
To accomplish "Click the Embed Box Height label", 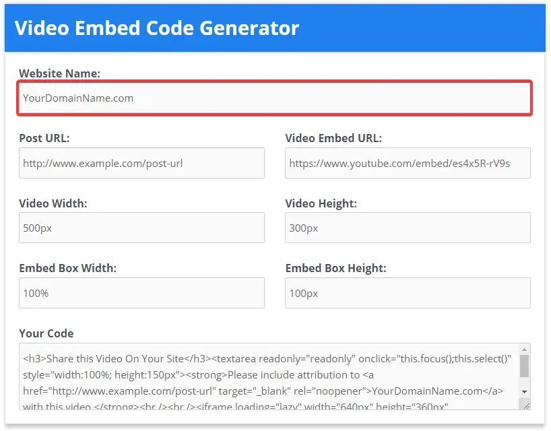I will click(335, 268).
